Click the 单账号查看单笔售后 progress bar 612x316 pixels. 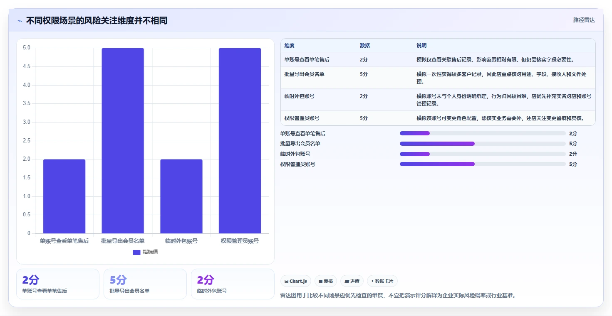pos(483,133)
